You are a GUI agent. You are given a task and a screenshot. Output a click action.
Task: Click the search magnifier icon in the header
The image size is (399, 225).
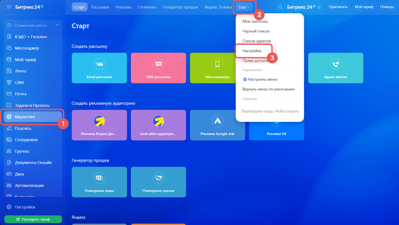point(280,7)
